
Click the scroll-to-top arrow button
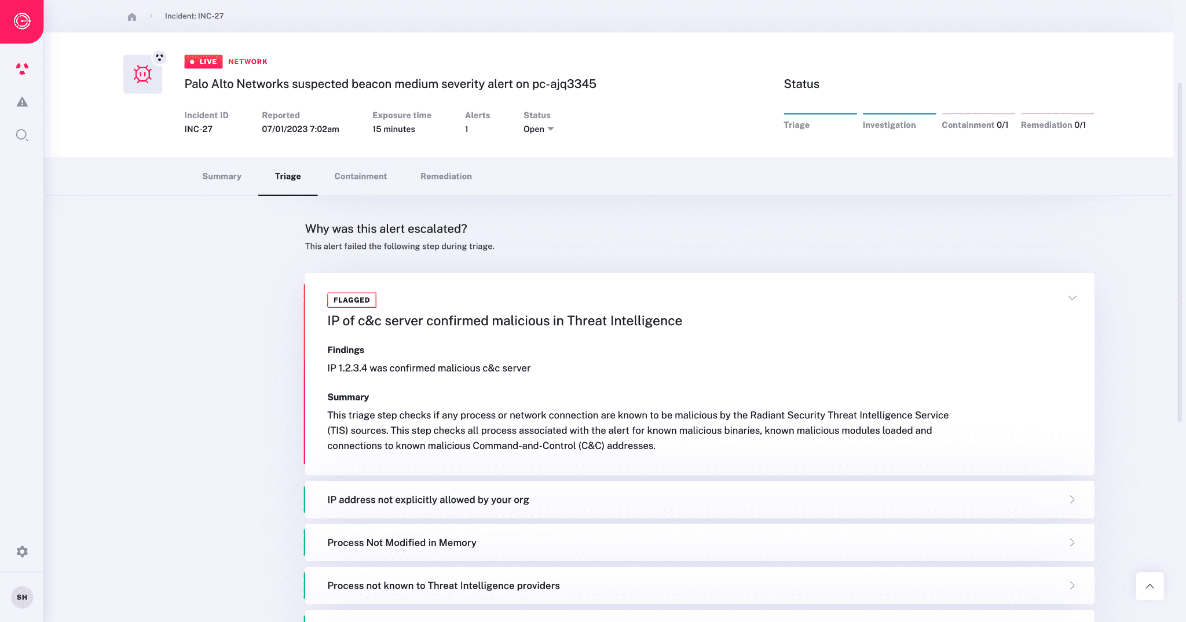[1150, 586]
